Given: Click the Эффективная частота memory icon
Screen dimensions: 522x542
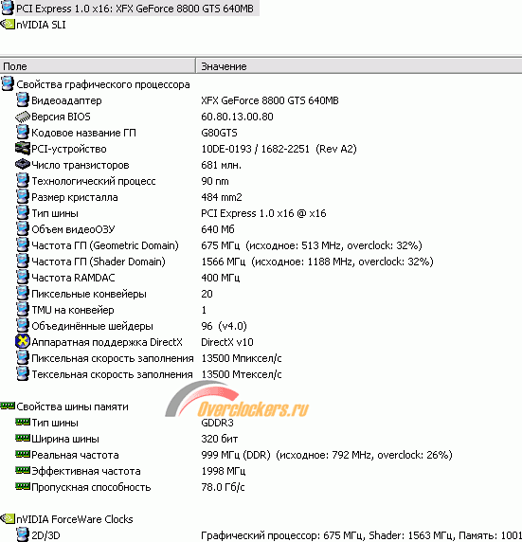Looking at the screenshot, I should (23, 470).
